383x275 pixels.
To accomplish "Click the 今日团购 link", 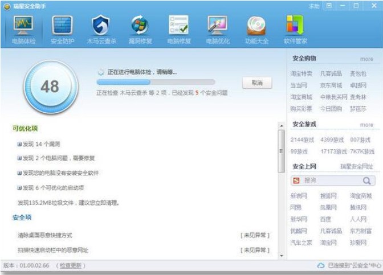I will pos(331,109).
